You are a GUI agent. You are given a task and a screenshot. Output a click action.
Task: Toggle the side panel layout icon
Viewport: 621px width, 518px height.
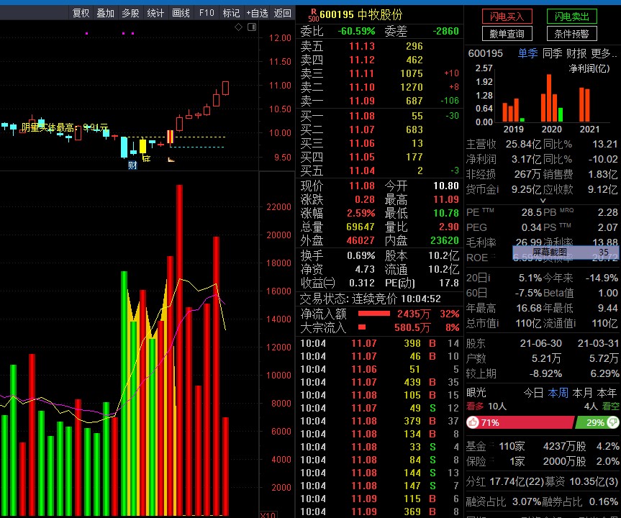(252, 27)
